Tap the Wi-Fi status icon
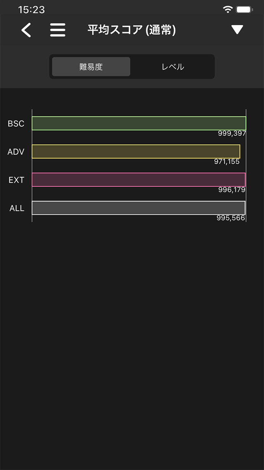The height and width of the screenshot is (470, 264). (228, 9)
